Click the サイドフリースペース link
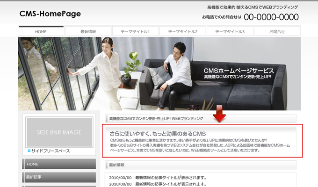 click(x=51, y=151)
